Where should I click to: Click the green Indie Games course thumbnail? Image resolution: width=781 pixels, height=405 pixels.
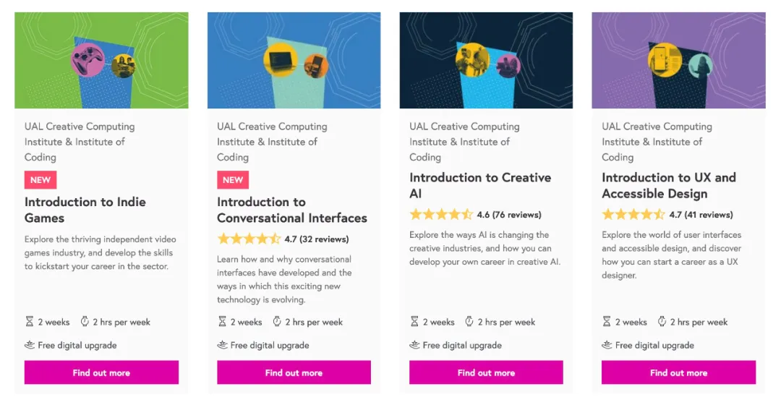pyautogui.click(x=102, y=60)
